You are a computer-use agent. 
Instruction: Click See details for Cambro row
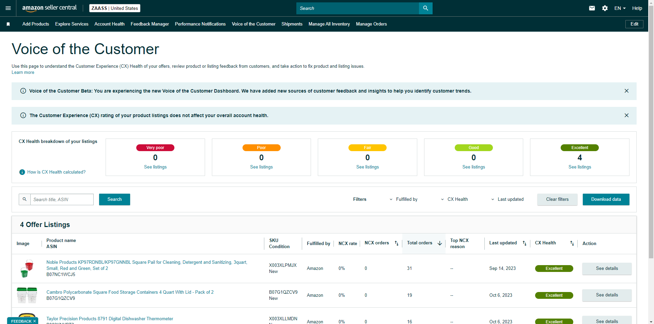(607, 295)
